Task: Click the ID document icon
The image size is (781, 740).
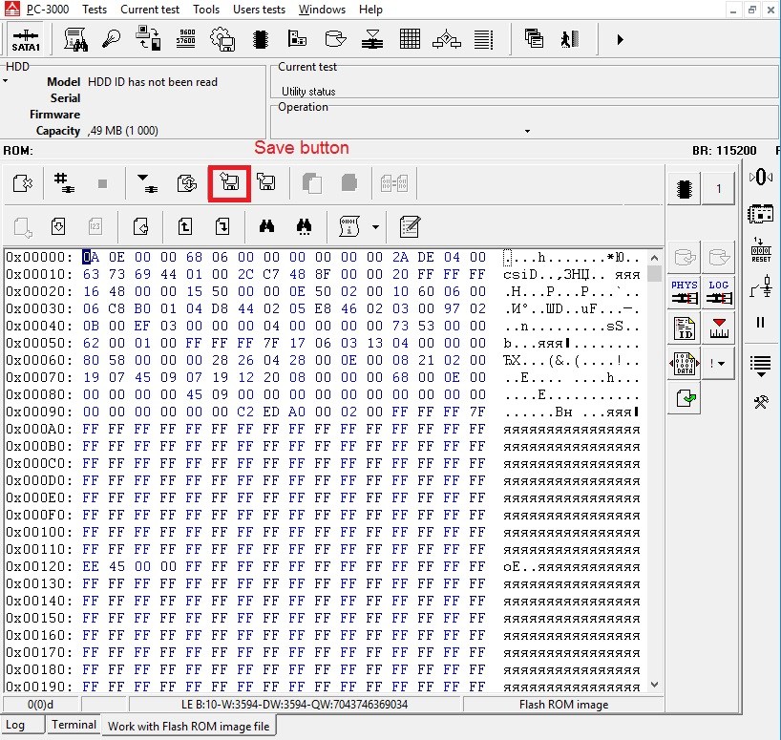Action: [684, 328]
